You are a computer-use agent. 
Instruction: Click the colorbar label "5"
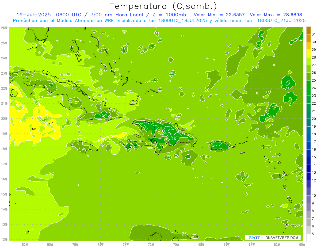coord(313,234)
